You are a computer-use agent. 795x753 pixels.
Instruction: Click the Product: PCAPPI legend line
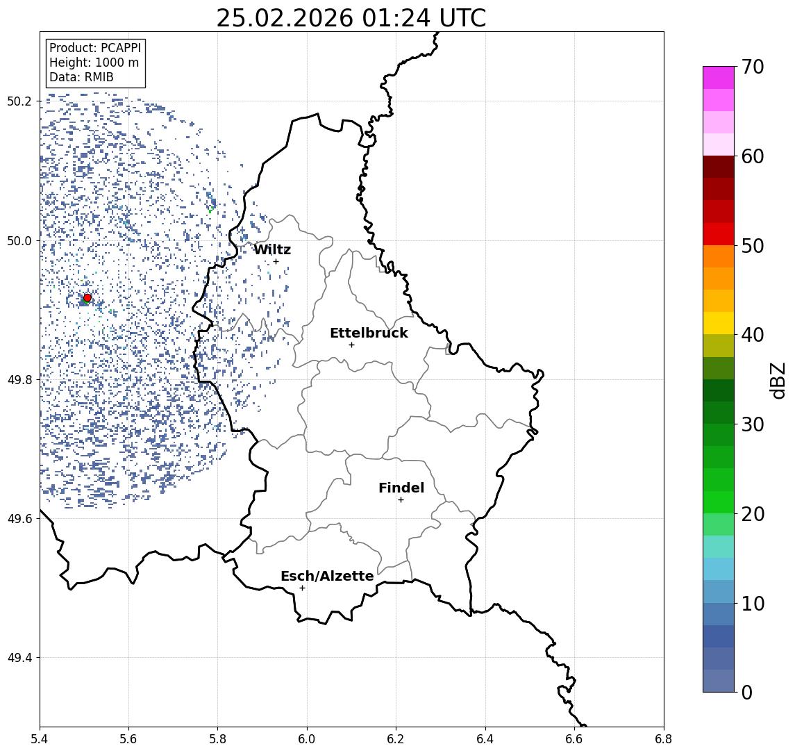point(95,48)
